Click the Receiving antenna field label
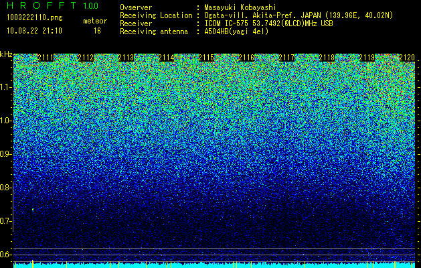Image resolution: width=421 pixels, height=268 pixels. tap(154, 31)
